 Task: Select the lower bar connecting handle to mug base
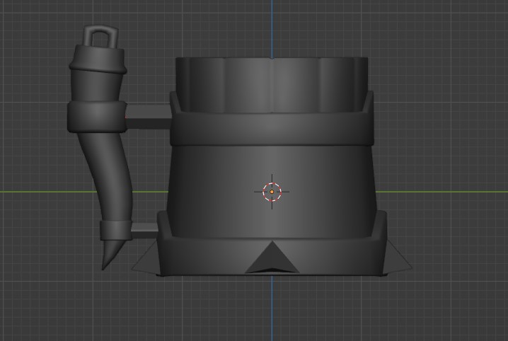click(145, 231)
